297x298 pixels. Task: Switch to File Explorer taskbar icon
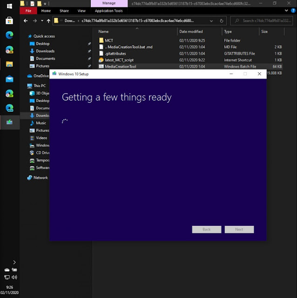[9, 64]
